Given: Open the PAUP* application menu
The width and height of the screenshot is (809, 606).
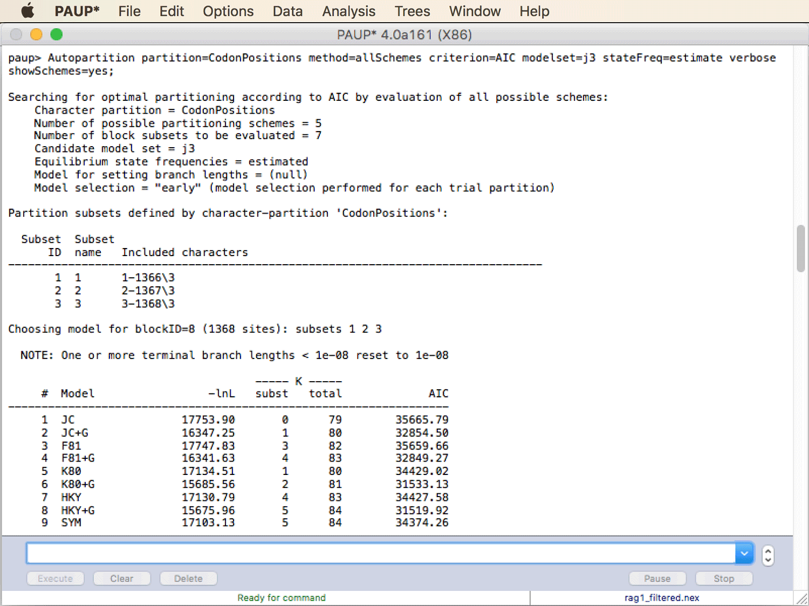Looking at the screenshot, I should coord(77,11).
